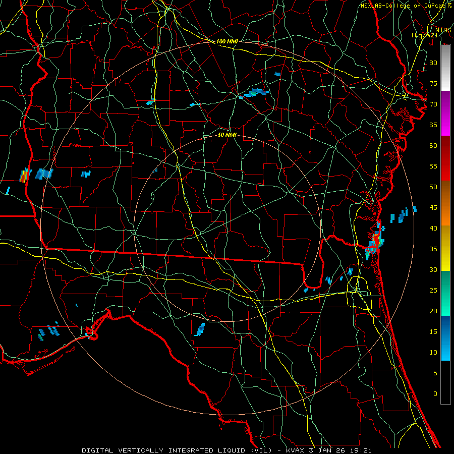Click the [kg/m2] units label
The width and height of the screenshot is (454, 454).
click(x=424, y=35)
